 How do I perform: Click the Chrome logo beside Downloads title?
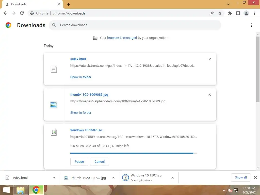pos(8,25)
